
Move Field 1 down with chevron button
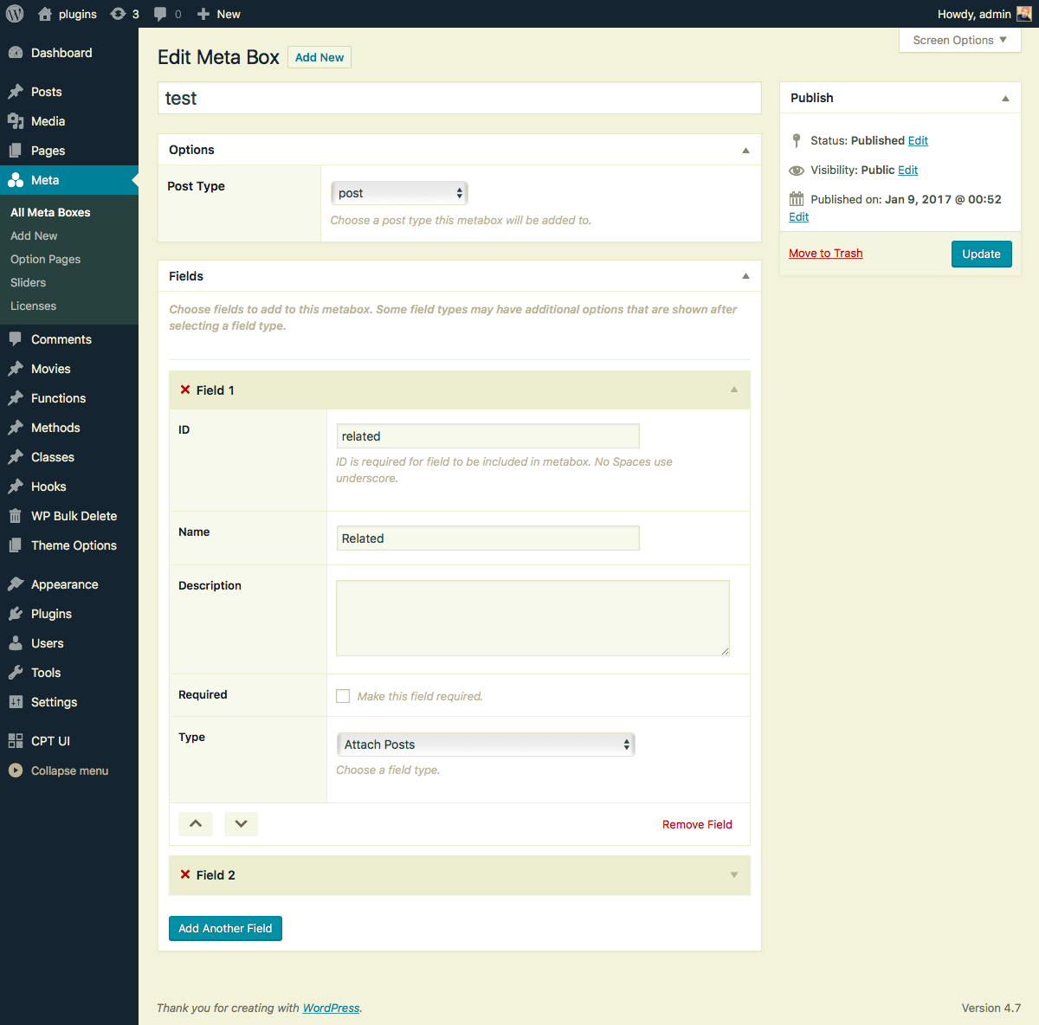tap(242, 823)
